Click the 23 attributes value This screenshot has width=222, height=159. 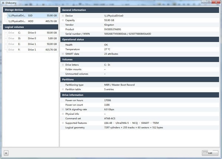111,54
